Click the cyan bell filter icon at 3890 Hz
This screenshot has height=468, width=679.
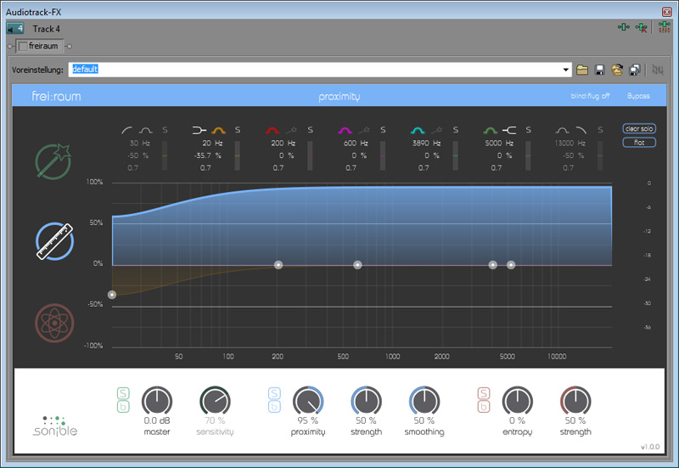click(x=418, y=130)
